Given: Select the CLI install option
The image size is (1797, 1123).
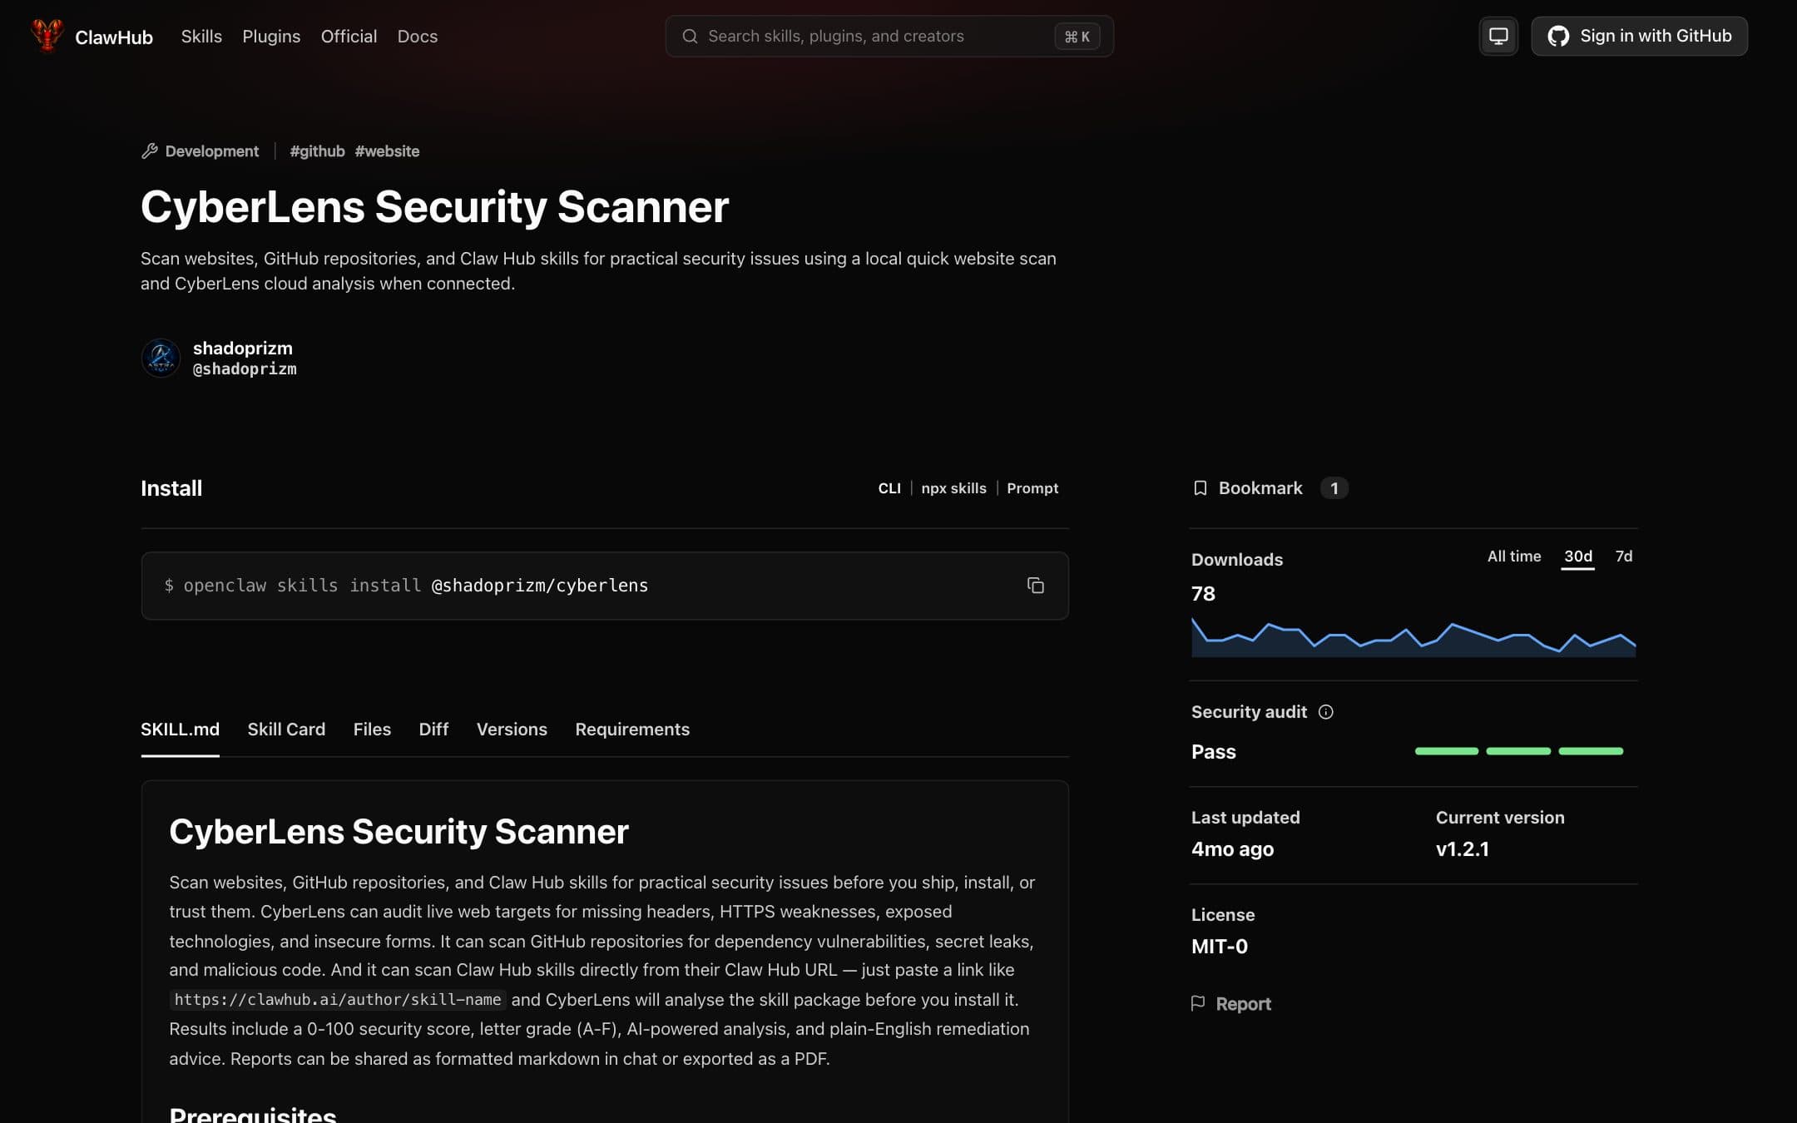Looking at the screenshot, I should click(889, 488).
